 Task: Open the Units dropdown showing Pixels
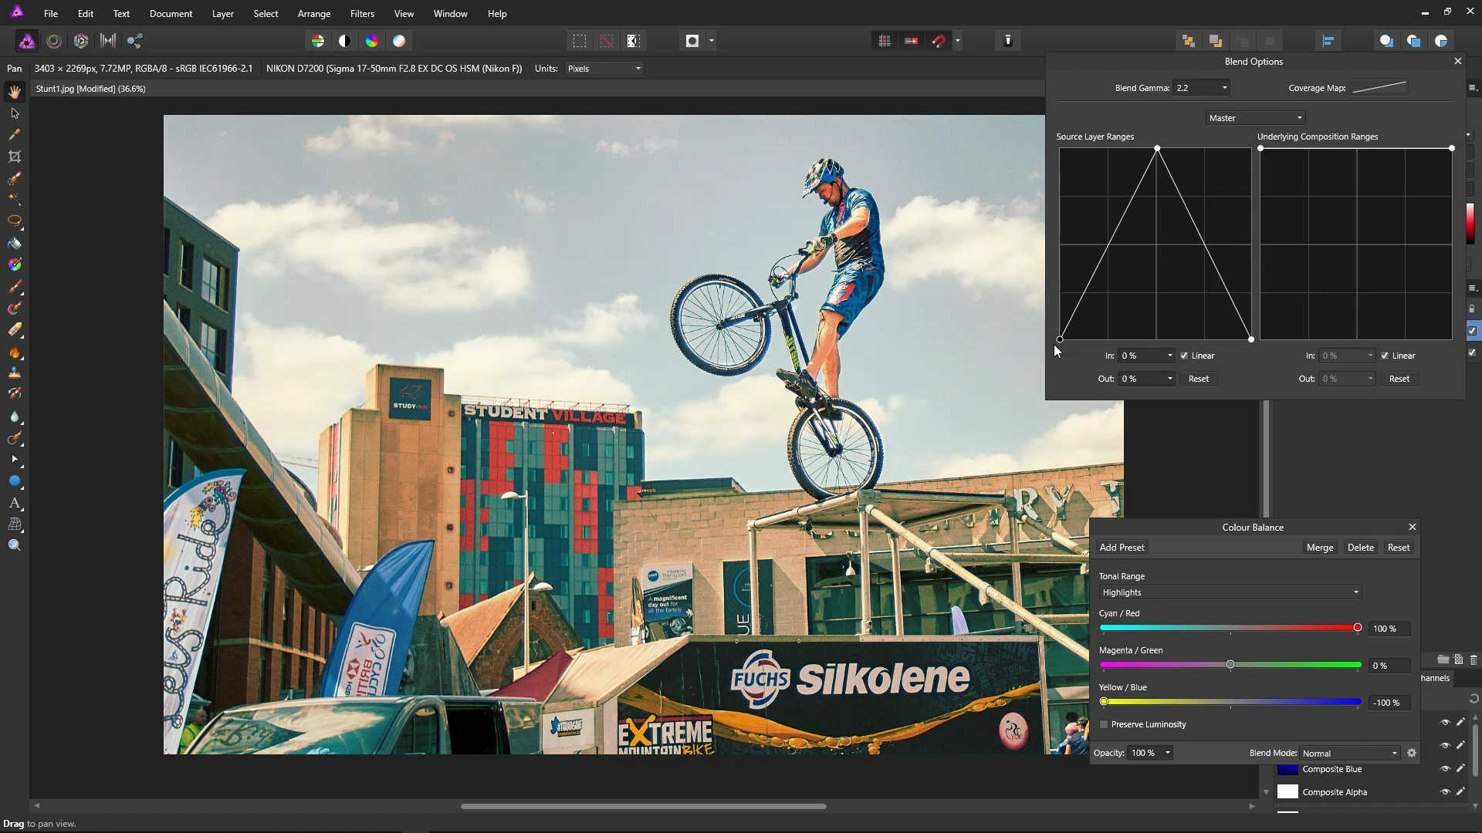coord(603,69)
